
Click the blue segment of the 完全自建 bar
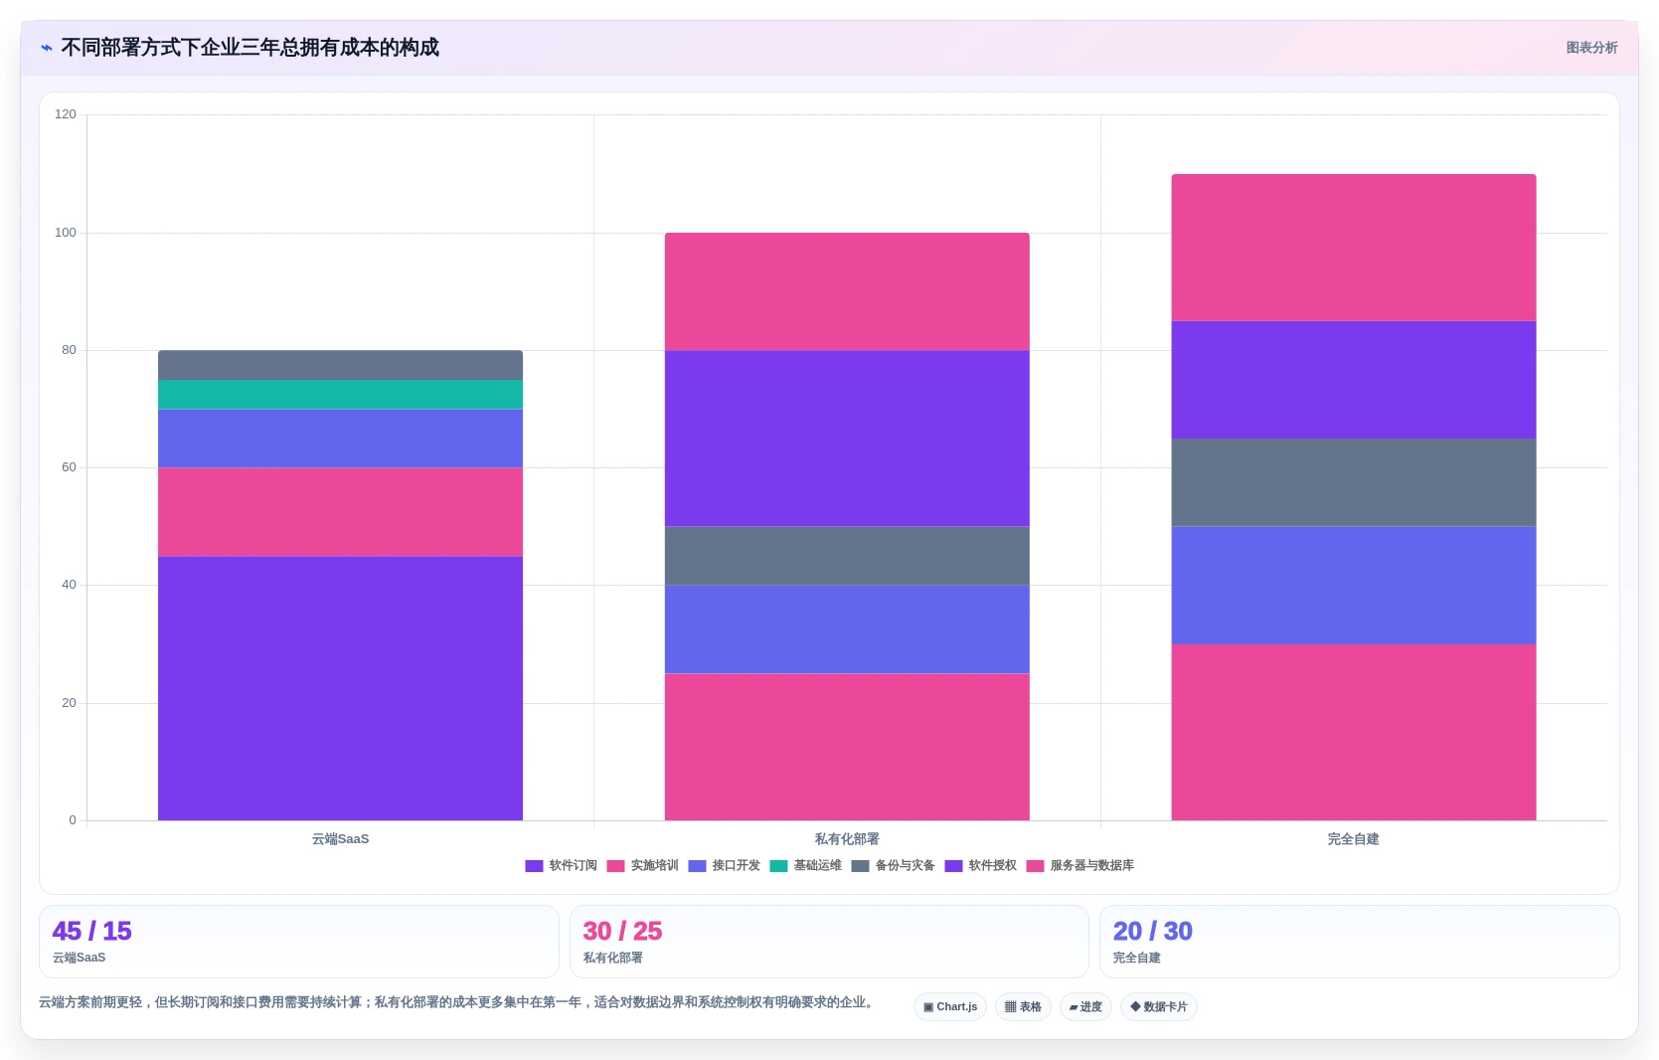click(x=1354, y=586)
